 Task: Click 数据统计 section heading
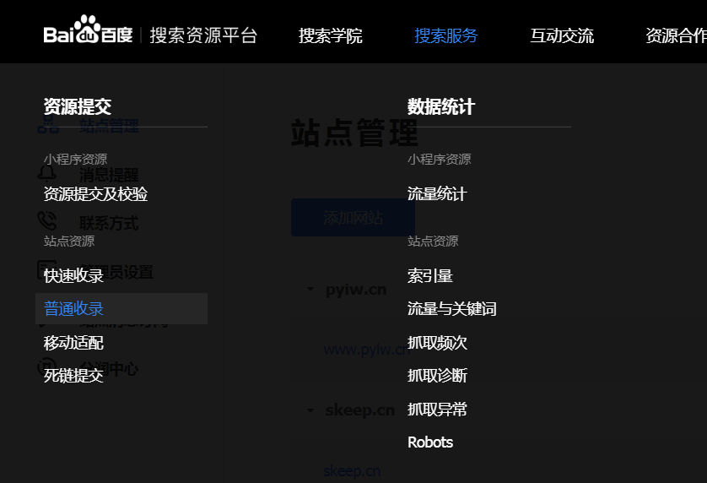441,106
